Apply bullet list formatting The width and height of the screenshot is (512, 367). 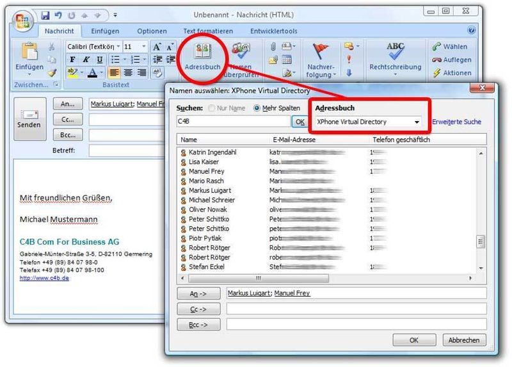coord(115,60)
